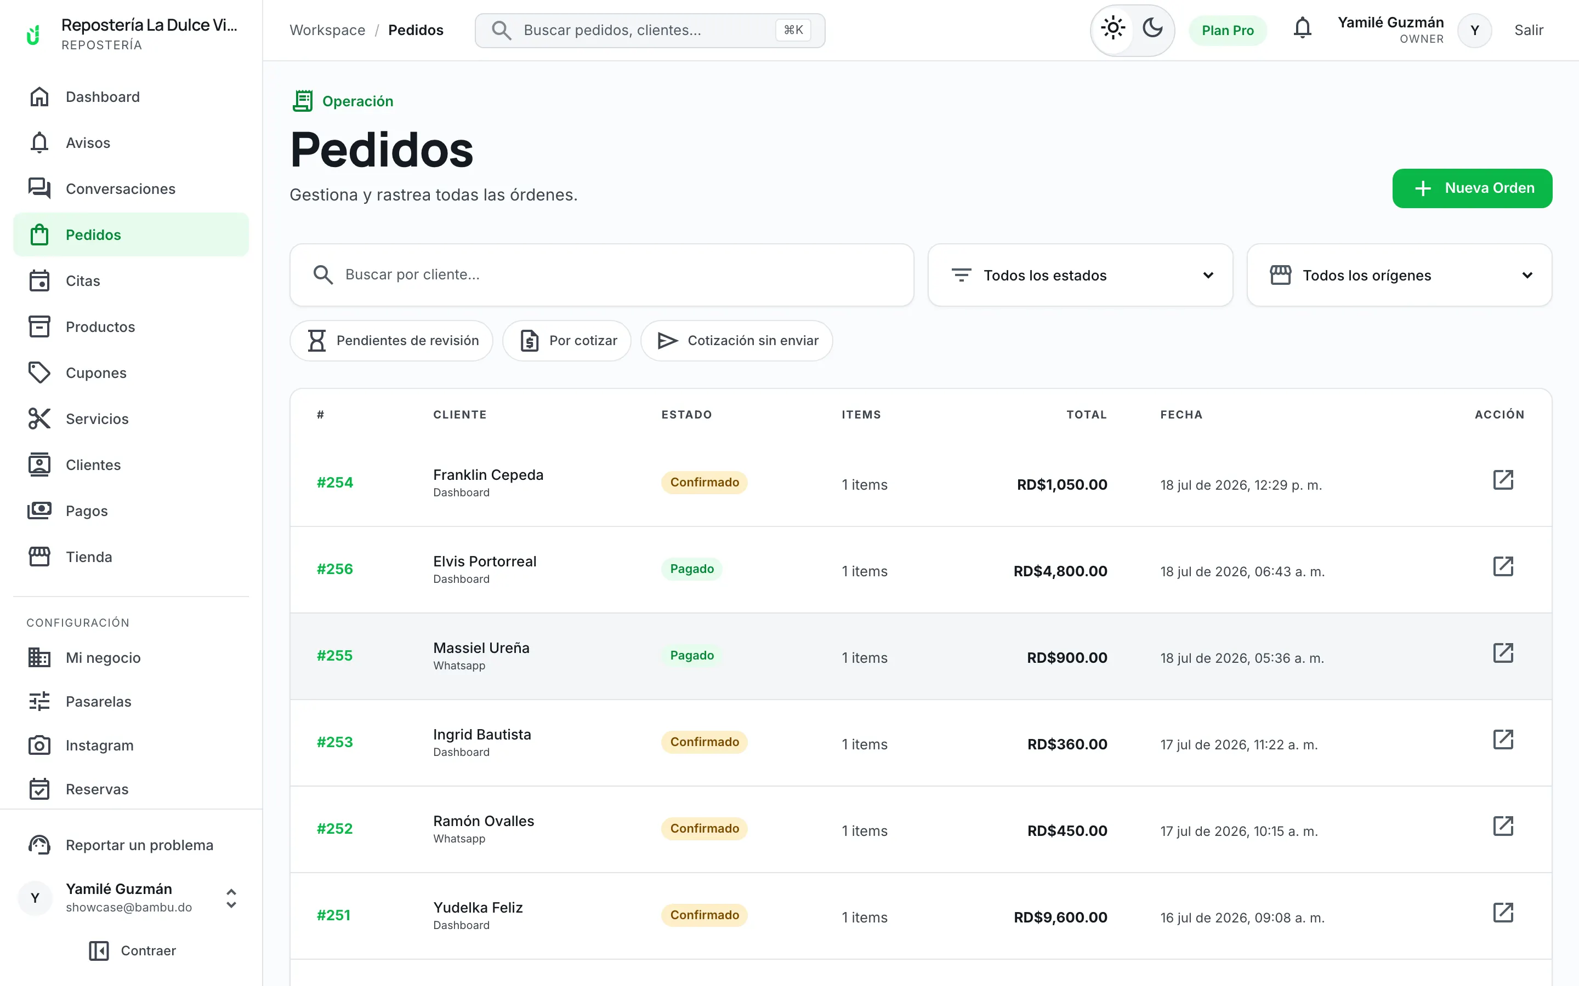Expand Yamilé Guzmán account switcher chevrons

coord(231,898)
